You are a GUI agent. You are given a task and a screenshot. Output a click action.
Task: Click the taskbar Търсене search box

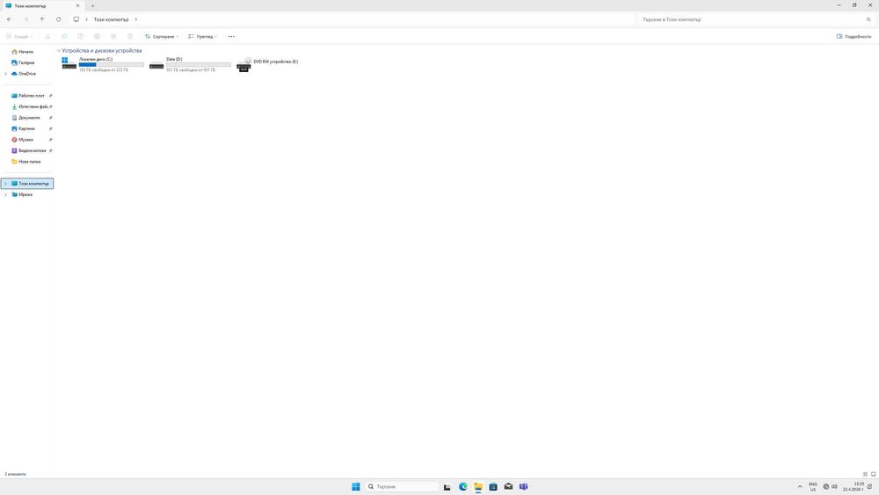402,486
